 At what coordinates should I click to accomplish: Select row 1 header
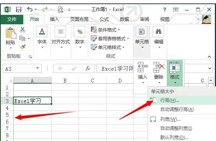[7, 87]
